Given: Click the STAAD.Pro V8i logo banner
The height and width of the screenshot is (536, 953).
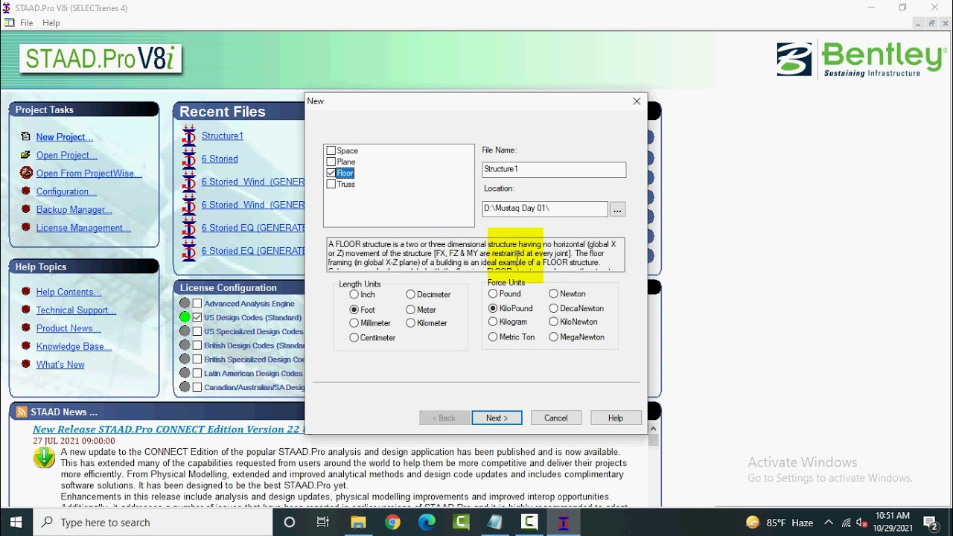Looking at the screenshot, I should [101, 60].
